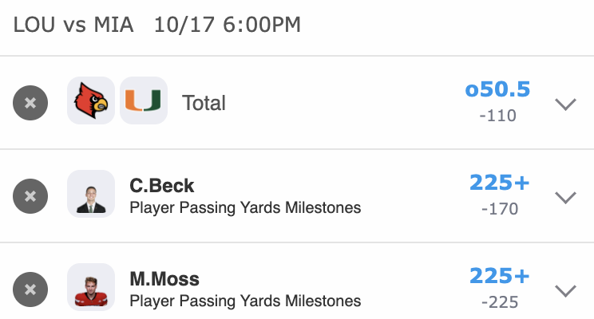Expand the C.Beck 225+ bet options
This screenshot has height=319, width=594.
click(565, 197)
